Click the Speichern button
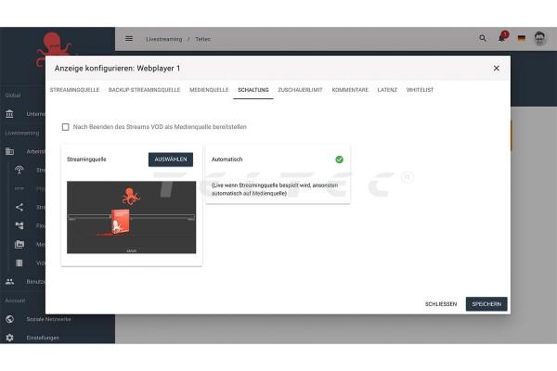 (x=486, y=304)
